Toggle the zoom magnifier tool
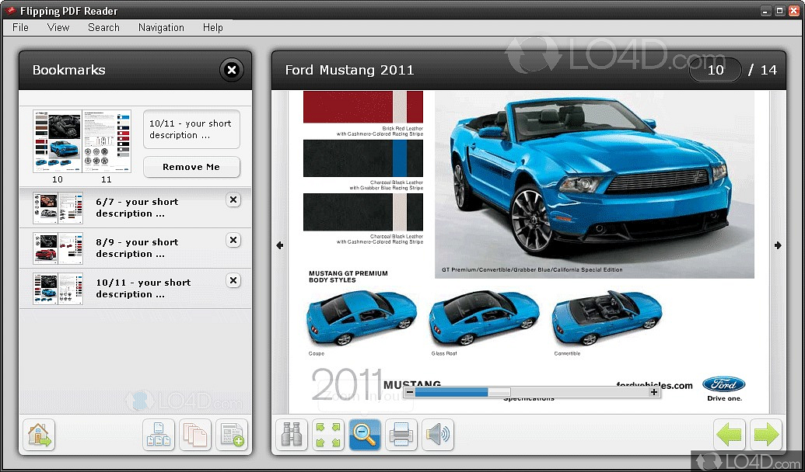This screenshot has height=472, width=805. coord(364,435)
